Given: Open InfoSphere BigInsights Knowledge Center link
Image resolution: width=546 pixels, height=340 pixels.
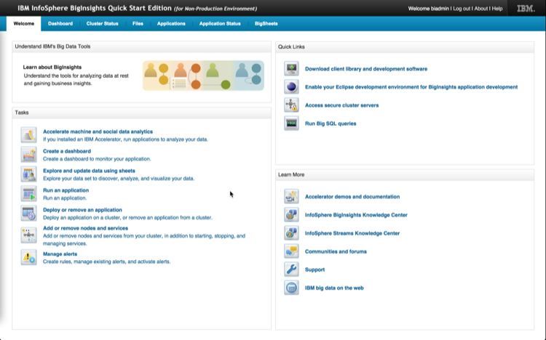Looking at the screenshot, I should click(x=356, y=215).
